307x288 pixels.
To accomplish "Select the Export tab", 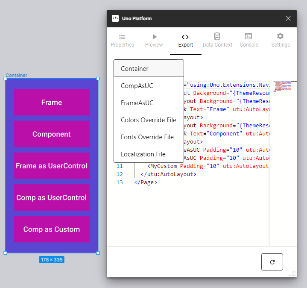I will pos(185,41).
